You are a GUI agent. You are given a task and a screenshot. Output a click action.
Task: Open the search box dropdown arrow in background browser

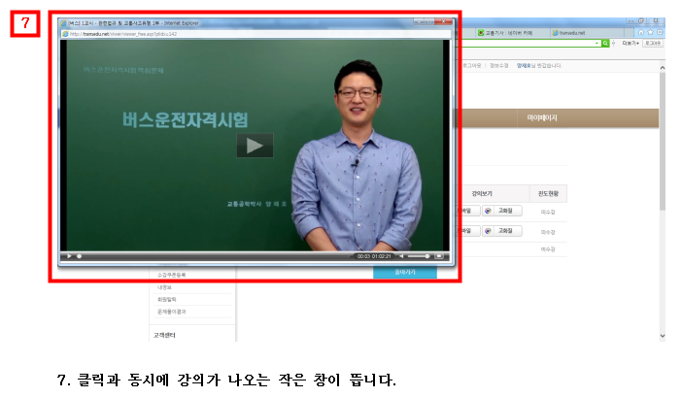(597, 43)
